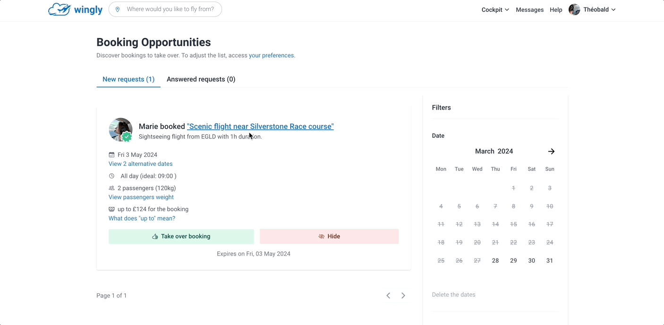Image resolution: width=664 pixels, height=325 pixels.
Task: Type in the fly from search field
Action: click(x=170, y=9)
